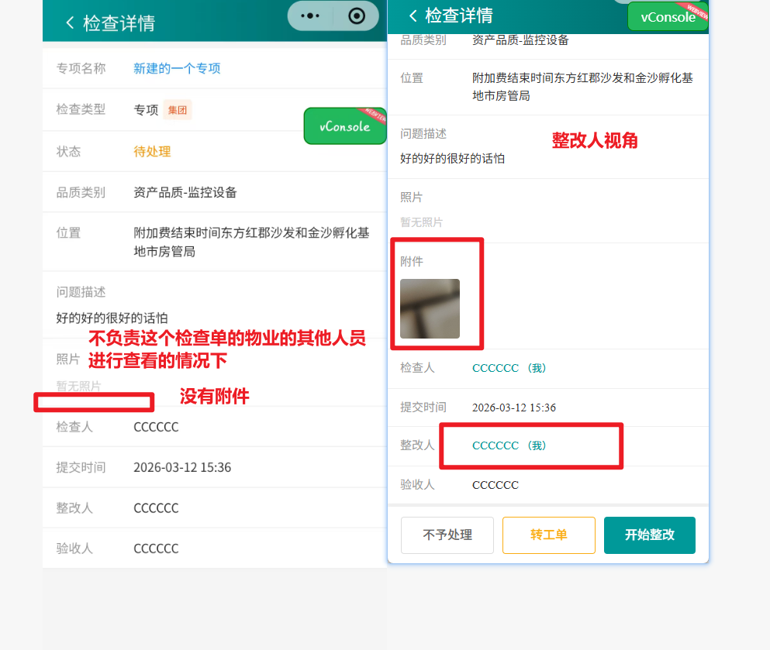The width and height of the screenshot is (770, 650).
Task: Tap the 整改人 CCCCCC (我) link
Action: click(509, 445)
